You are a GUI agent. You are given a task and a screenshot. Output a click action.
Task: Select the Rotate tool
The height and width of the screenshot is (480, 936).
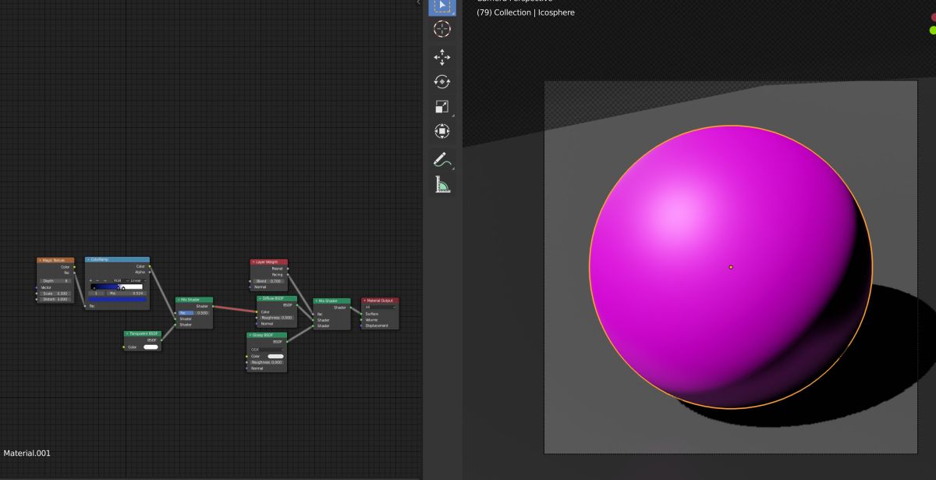(441, 81)
